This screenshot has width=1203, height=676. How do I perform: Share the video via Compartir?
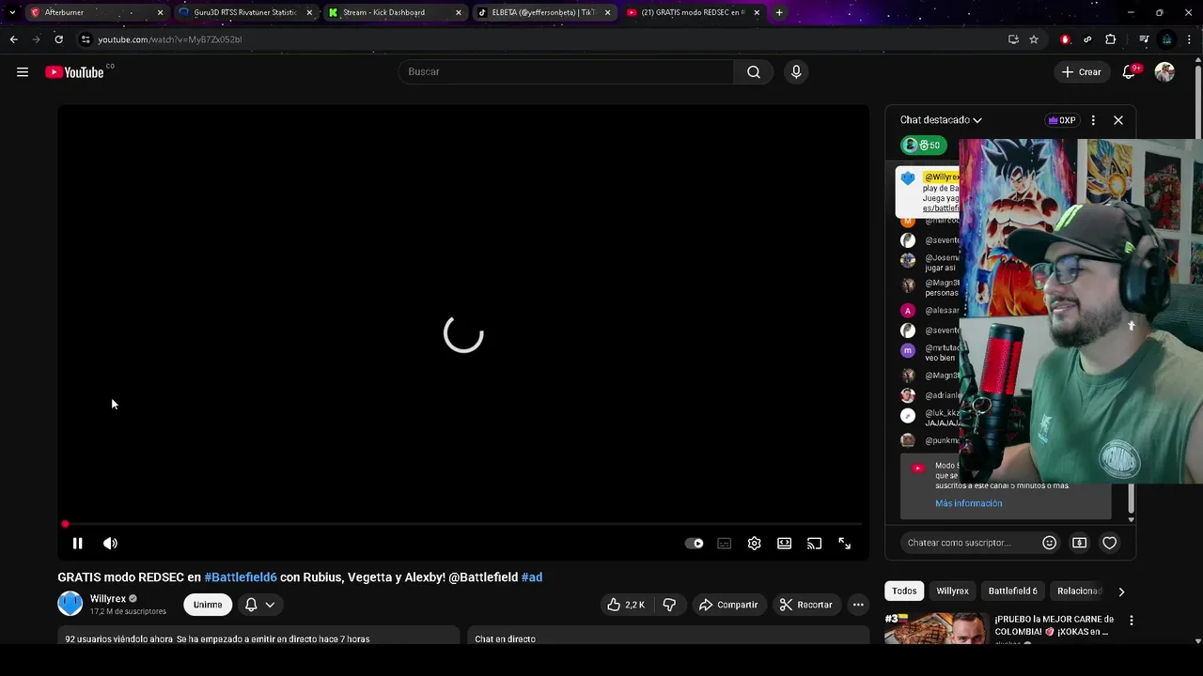[728, 605]
